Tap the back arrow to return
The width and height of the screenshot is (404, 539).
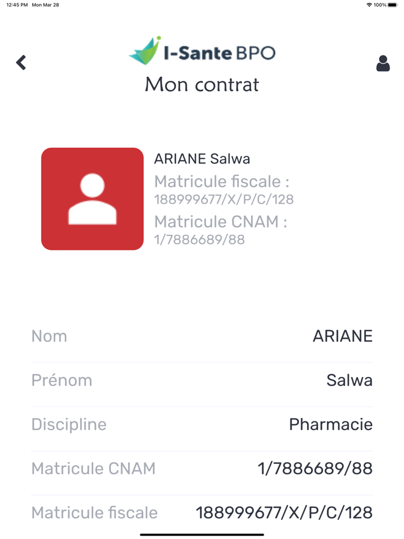pyautogui.click(x=21, y=62)
